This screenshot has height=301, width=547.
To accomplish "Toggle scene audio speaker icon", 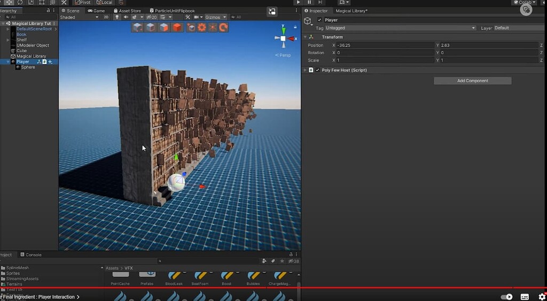I will [126, 17].
